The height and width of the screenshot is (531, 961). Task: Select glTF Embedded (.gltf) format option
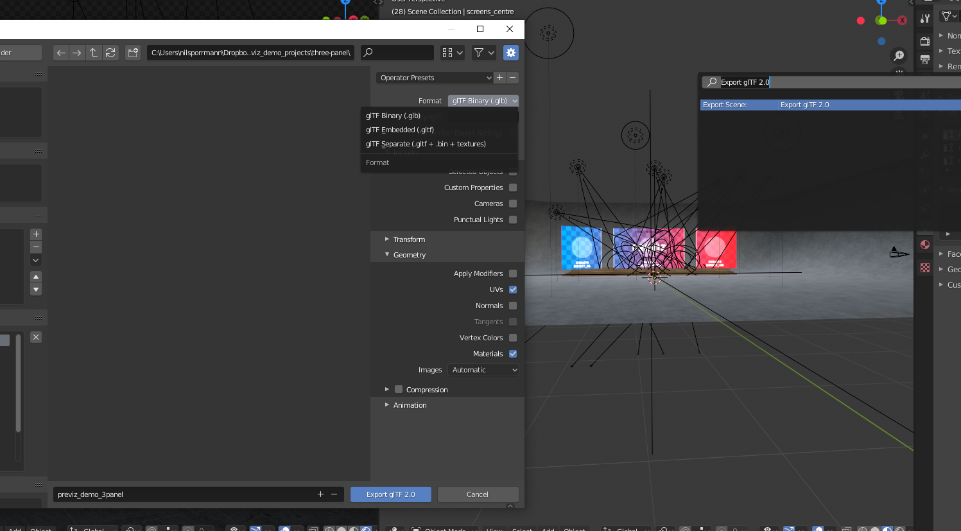pyautogui.click(x=439, y=130)
